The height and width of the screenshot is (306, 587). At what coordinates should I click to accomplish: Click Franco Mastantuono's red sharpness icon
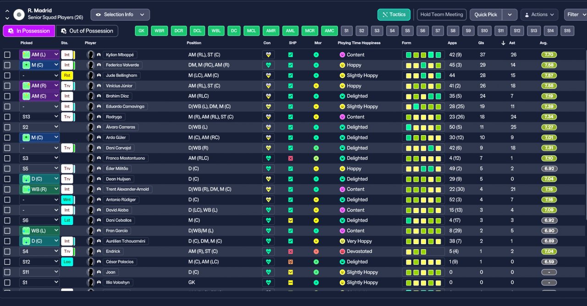[x=290, y=158]
